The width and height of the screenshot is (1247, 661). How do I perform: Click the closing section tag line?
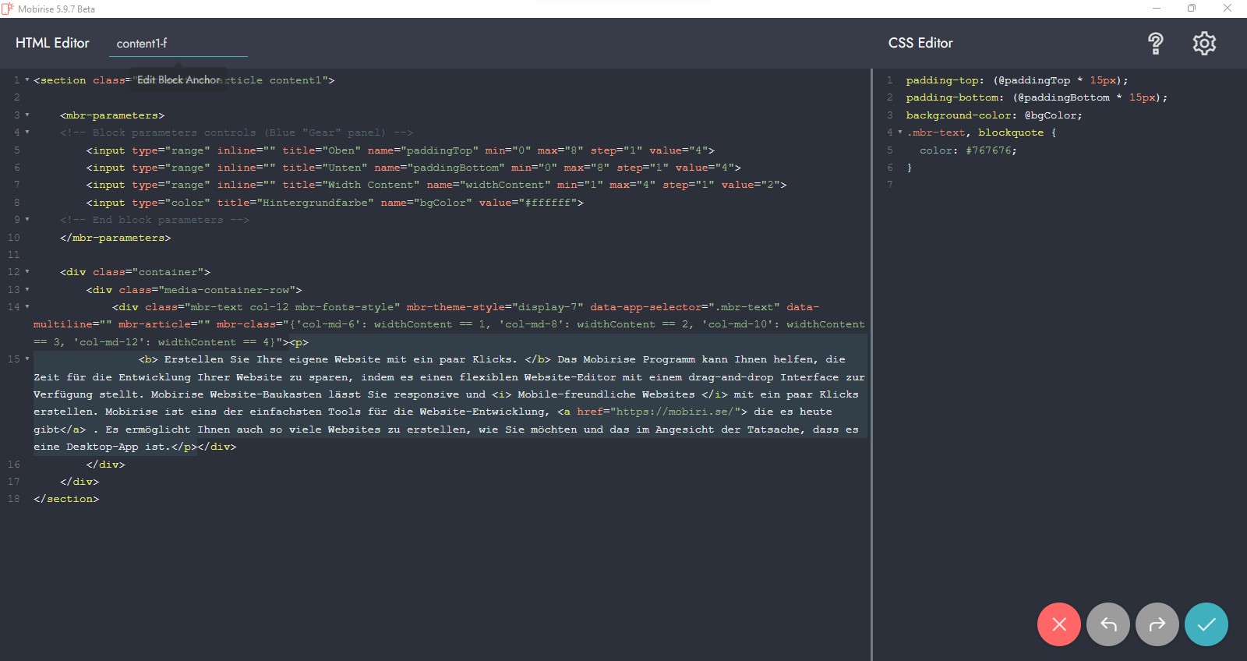[66, 499]
